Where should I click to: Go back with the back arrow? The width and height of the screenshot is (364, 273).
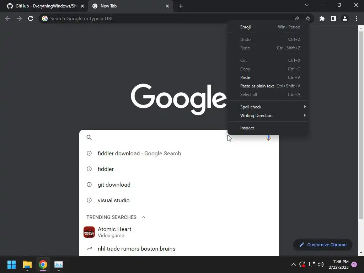[x=8, y=18]
